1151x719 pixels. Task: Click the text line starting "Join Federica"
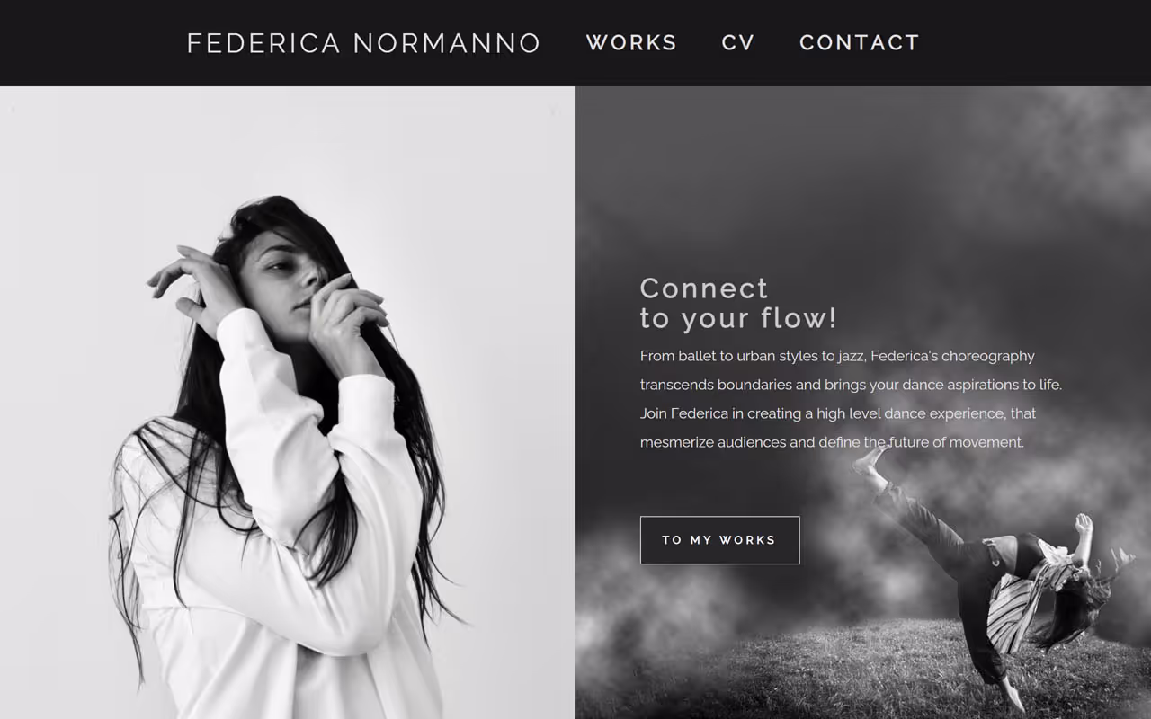[838, 413]
